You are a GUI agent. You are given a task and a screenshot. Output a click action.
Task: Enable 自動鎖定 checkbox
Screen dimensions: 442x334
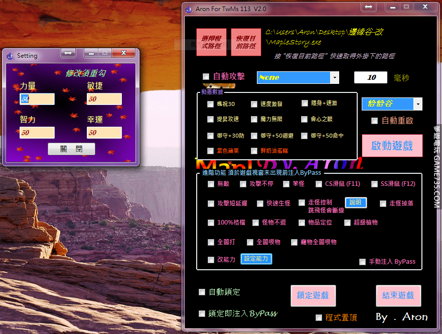click(x=202, y=292)
